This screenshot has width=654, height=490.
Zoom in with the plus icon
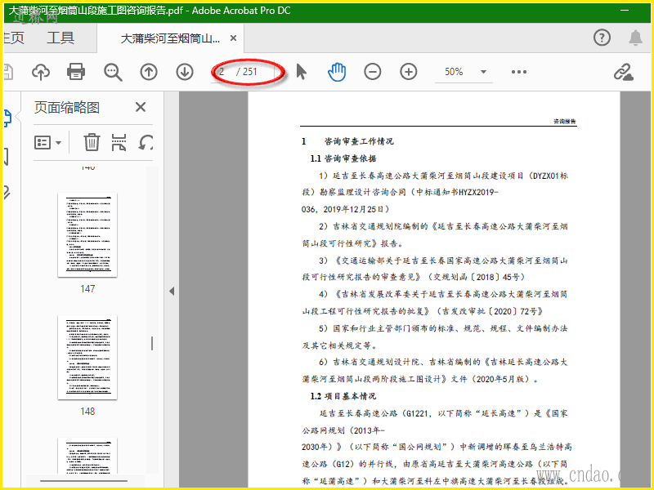coord(408,72)
